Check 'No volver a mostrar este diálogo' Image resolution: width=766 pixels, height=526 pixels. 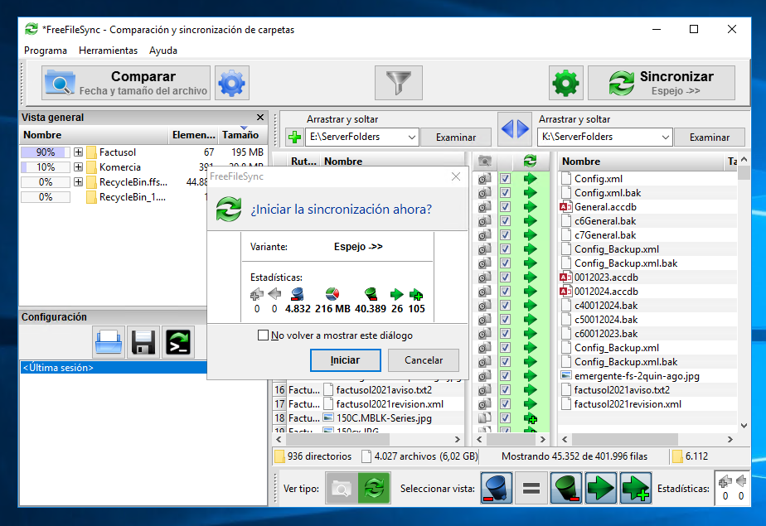(264, 335)
